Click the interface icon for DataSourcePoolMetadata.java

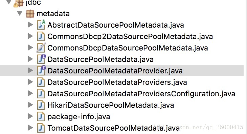(41, 59)
